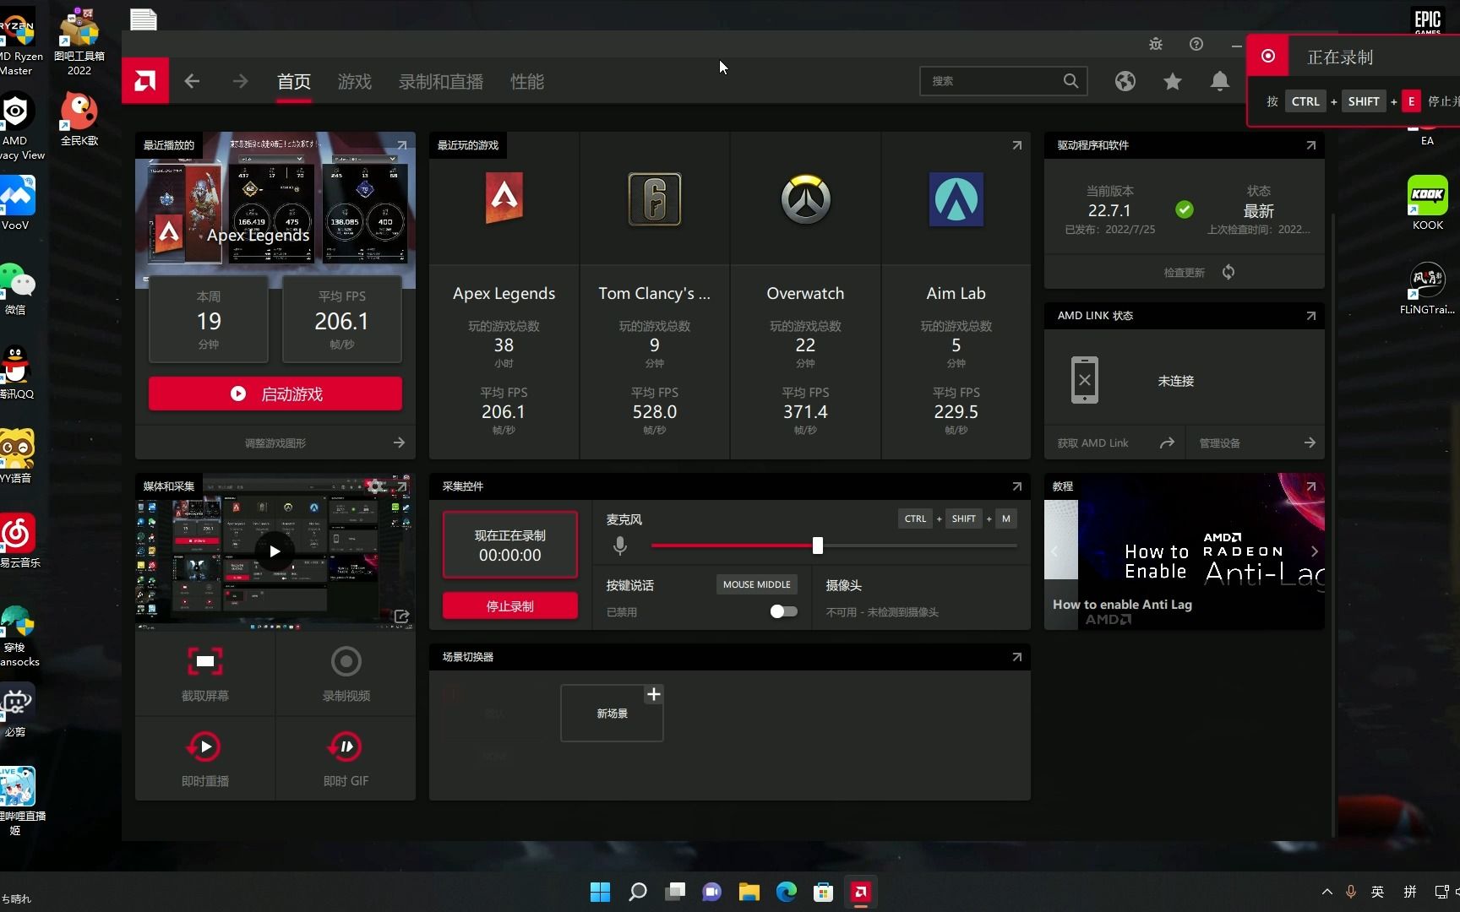Click the record video icon
The width and height of the screenshot is (1460, 912).
tap(346, 661)
